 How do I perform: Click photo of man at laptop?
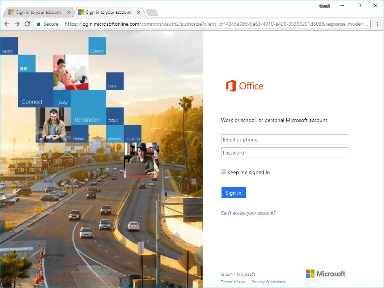point(142,160)
